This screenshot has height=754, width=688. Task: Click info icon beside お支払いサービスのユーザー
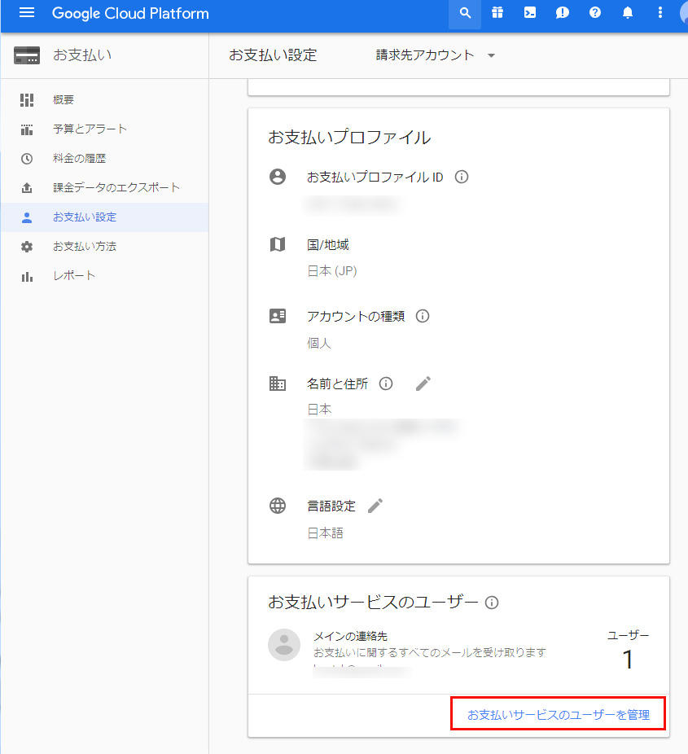(x=491, y=602)
